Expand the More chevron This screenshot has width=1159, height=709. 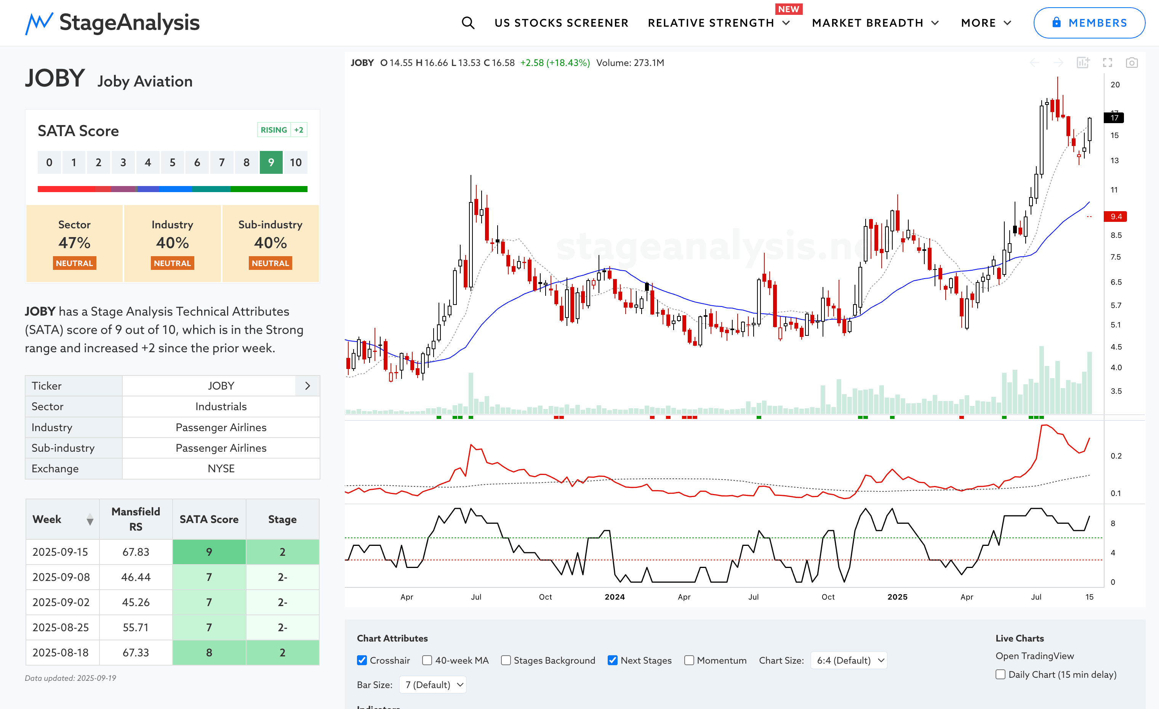pyautogui.click(x=1007, y=23)
